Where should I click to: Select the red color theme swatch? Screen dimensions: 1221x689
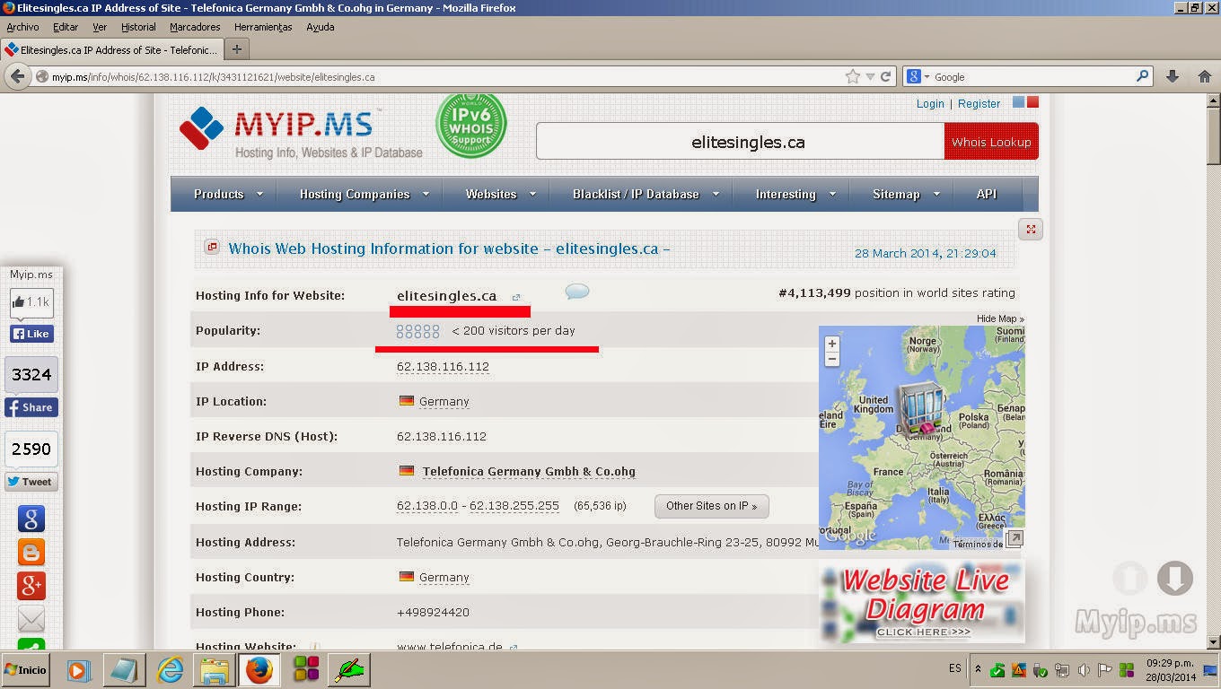(1032, 102)
